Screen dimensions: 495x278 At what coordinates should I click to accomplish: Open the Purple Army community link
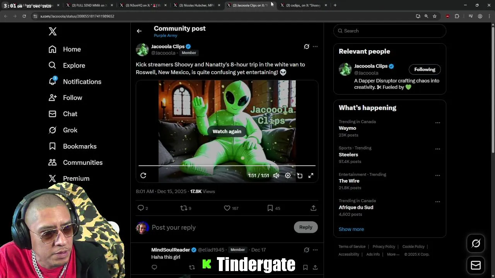coord(166,36)
